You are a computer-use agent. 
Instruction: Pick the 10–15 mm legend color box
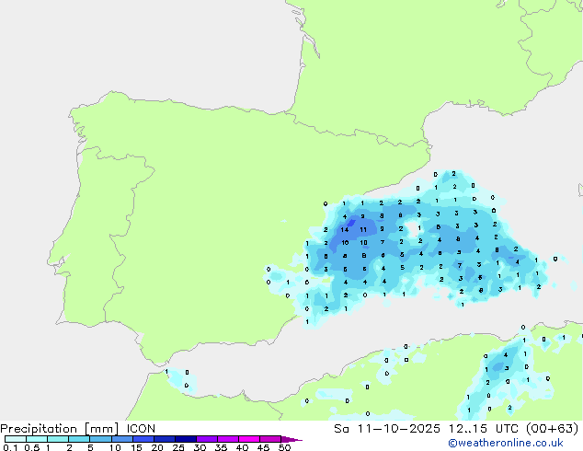122,439
